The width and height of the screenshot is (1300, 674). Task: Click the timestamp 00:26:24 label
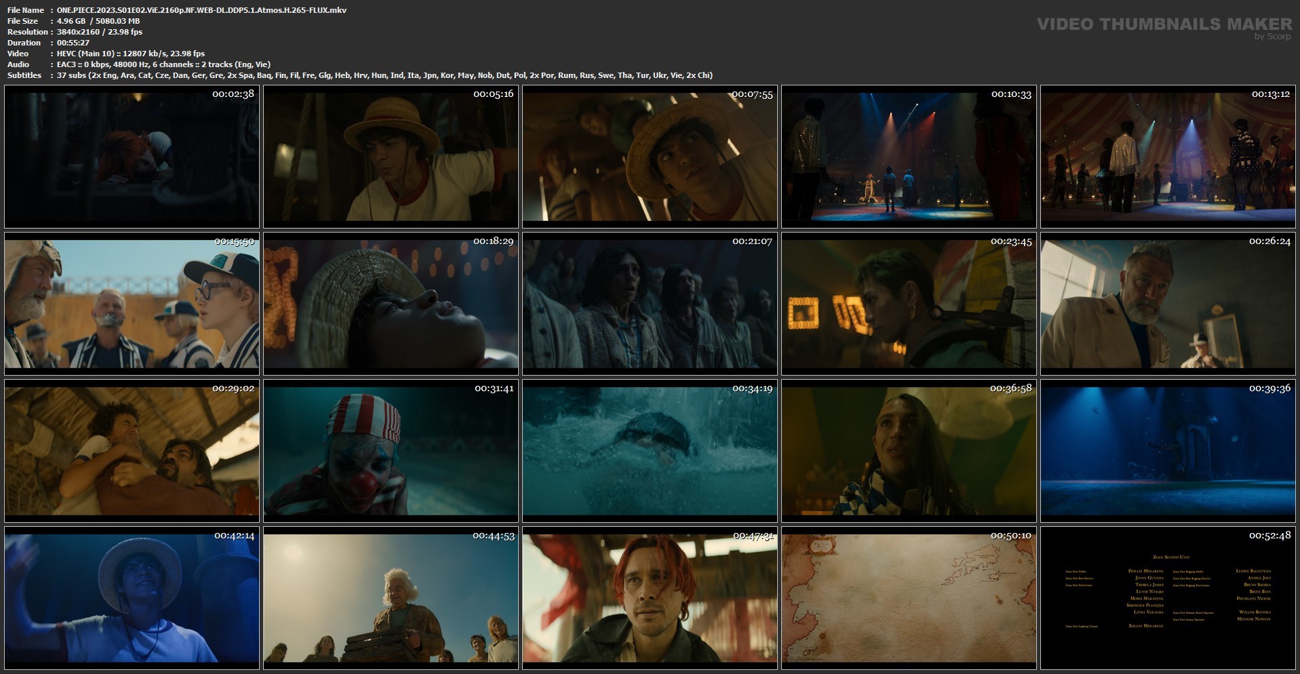[x=1270, y=241]
